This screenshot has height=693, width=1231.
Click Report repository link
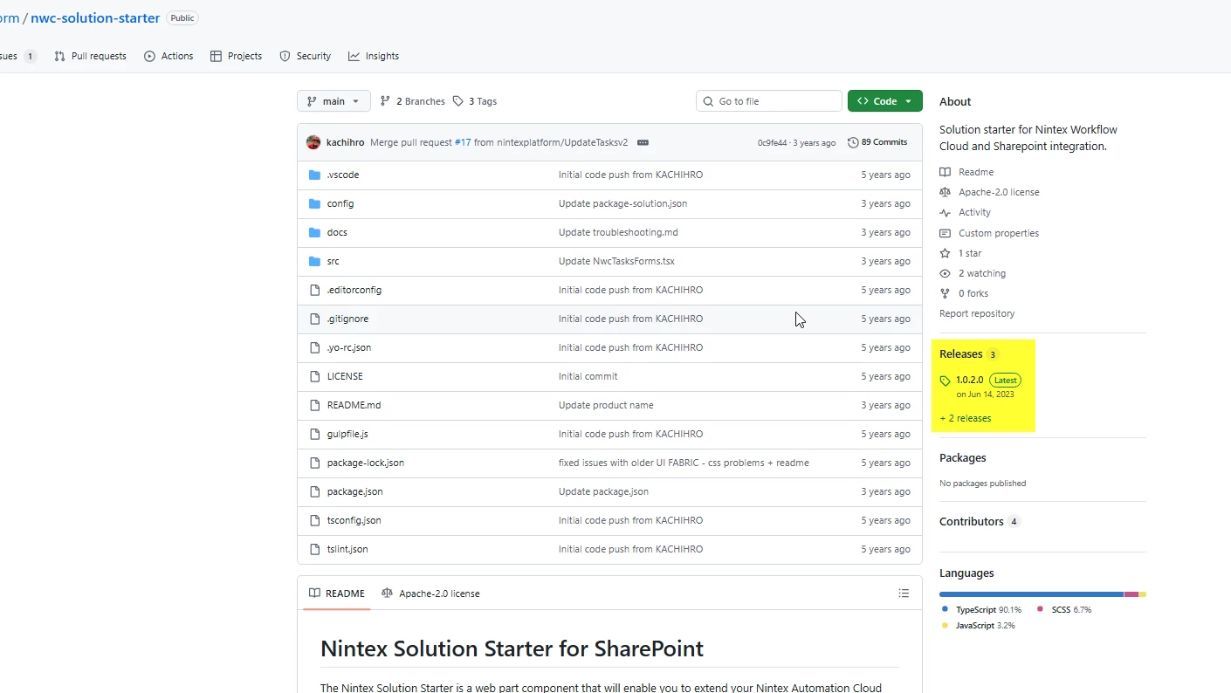977,313
